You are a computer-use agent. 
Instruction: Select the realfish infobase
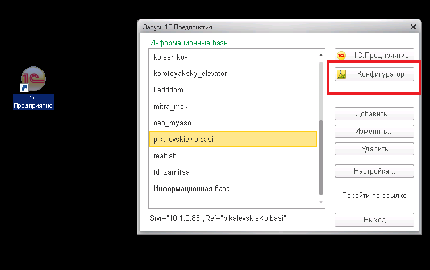pos(233,155)
